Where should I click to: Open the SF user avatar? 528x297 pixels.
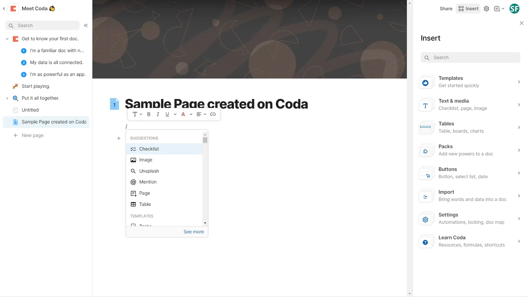[514, 9]
